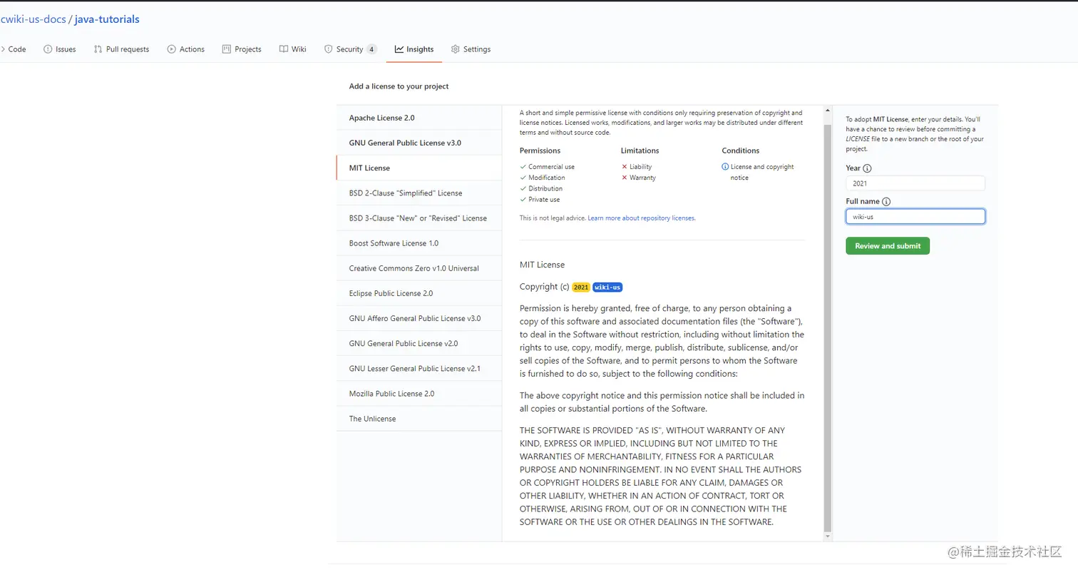Open the Year info tooltip icon
The width and height of the screenshot is (1078, 575).
[867, 168]
